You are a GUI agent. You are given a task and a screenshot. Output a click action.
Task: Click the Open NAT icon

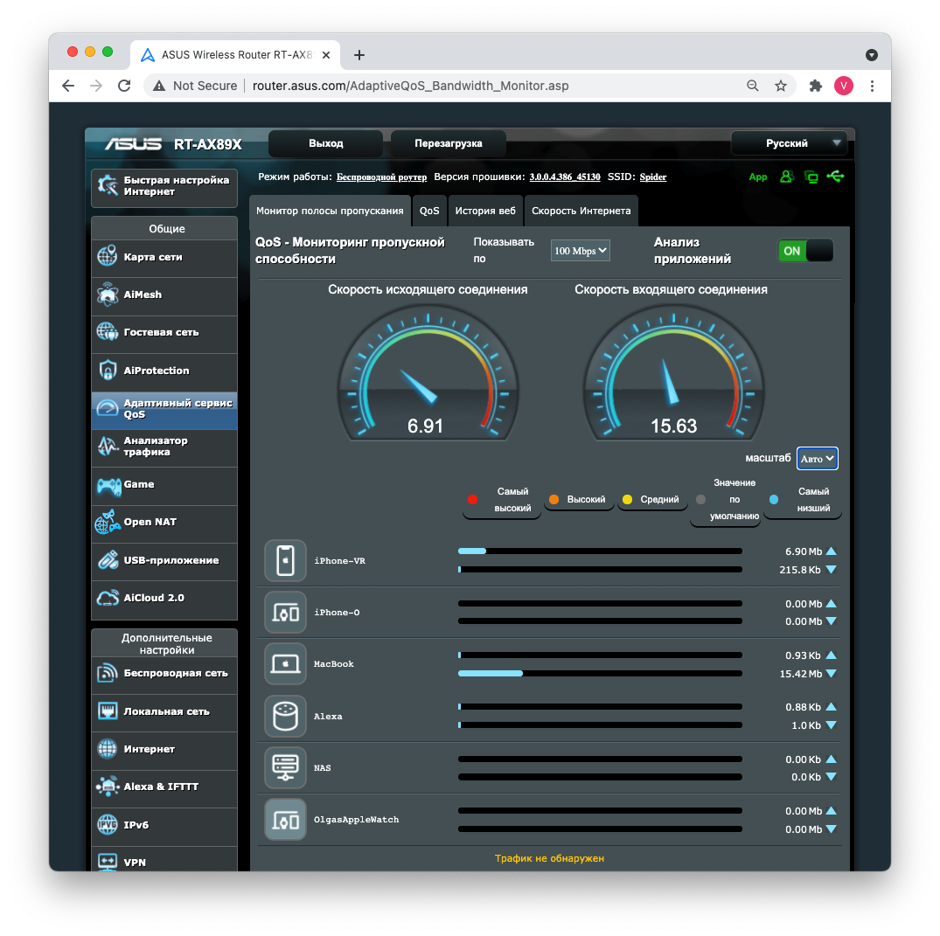coord(108,522)
